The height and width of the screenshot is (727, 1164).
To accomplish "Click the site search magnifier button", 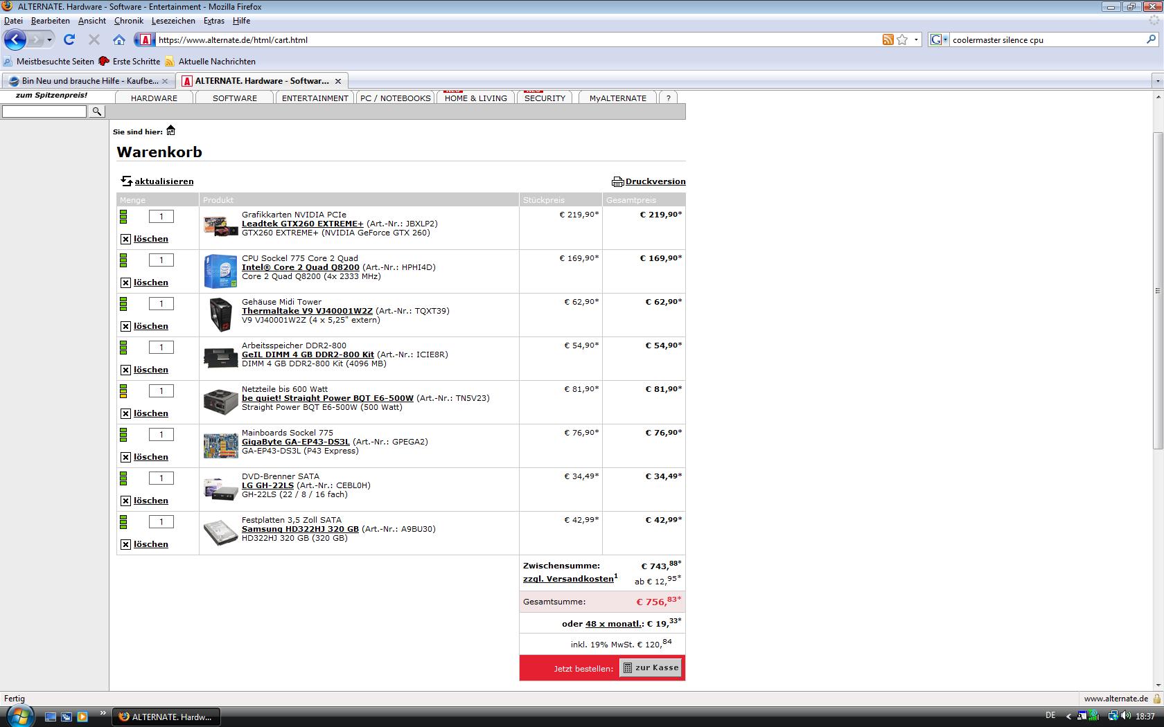I will [x=97, y=111].
